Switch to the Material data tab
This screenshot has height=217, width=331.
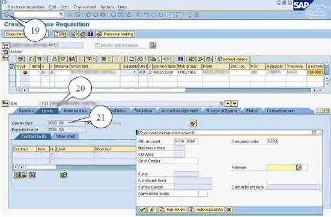point(75,111)
